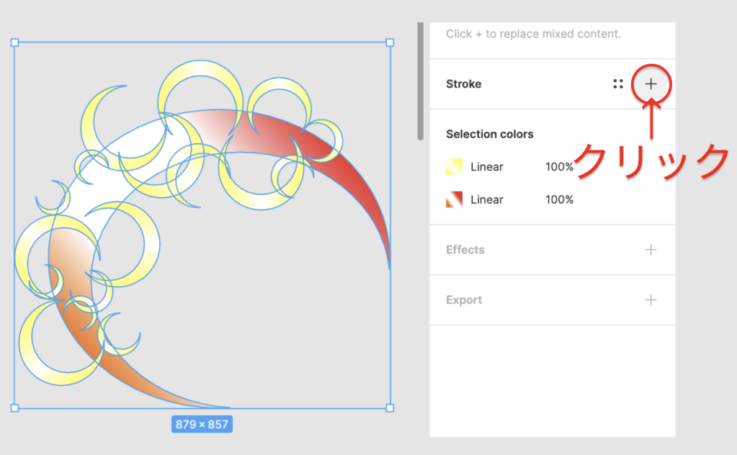
Task: Click the Stroke section title
Action: tap(463, 84)
